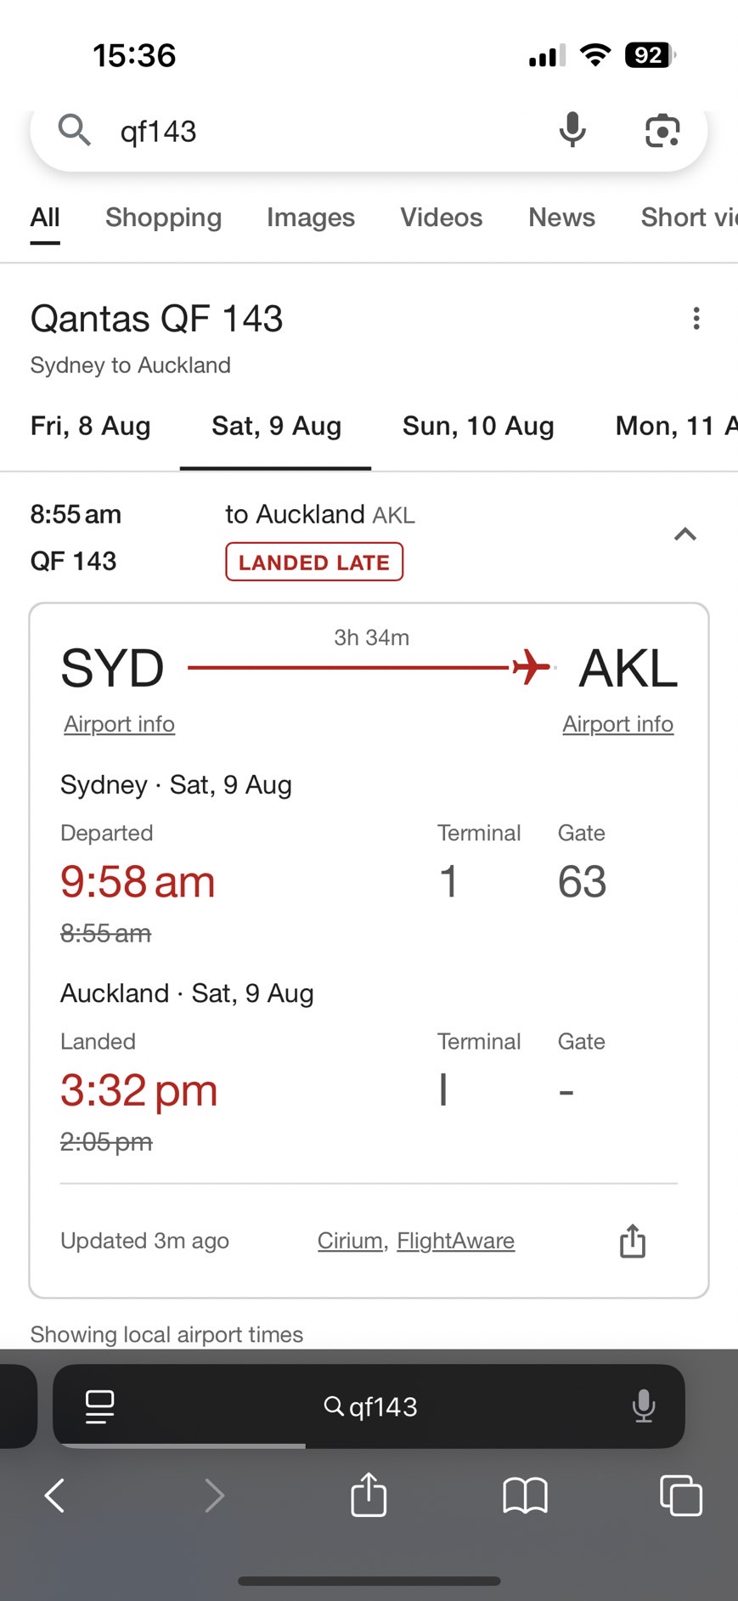Select the Fri, 8 Aug date tab
Image resolution: width=738 pixels, height=1601 pixels.
pyautogui.click(x=90, y=426)
